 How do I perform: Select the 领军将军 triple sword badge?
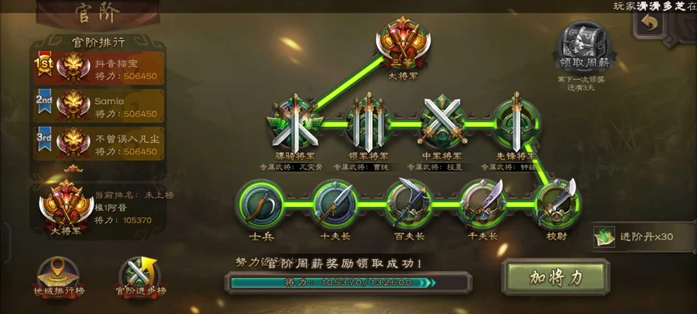click(x=369, y=123)
